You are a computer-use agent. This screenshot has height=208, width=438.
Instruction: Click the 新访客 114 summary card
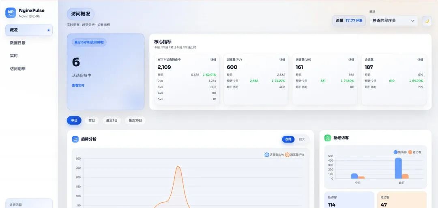point(349,200)
